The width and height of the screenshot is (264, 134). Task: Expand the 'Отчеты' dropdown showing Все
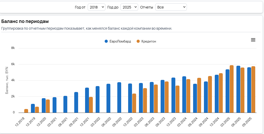(171, 7)
